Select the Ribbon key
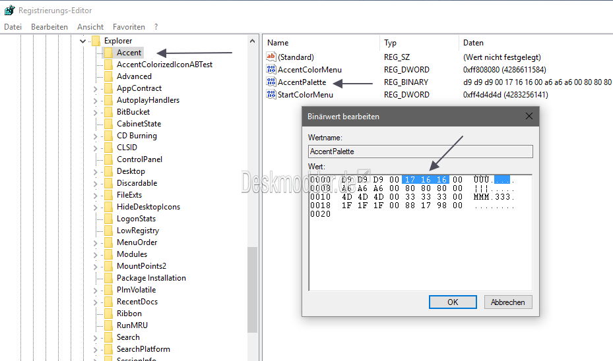The width and height of the screenshot is (613, 361). coord(129,314)
